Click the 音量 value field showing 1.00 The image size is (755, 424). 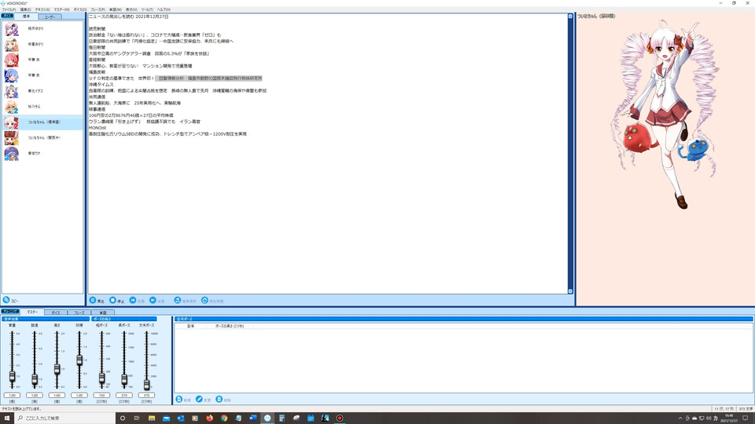[12, 395]
